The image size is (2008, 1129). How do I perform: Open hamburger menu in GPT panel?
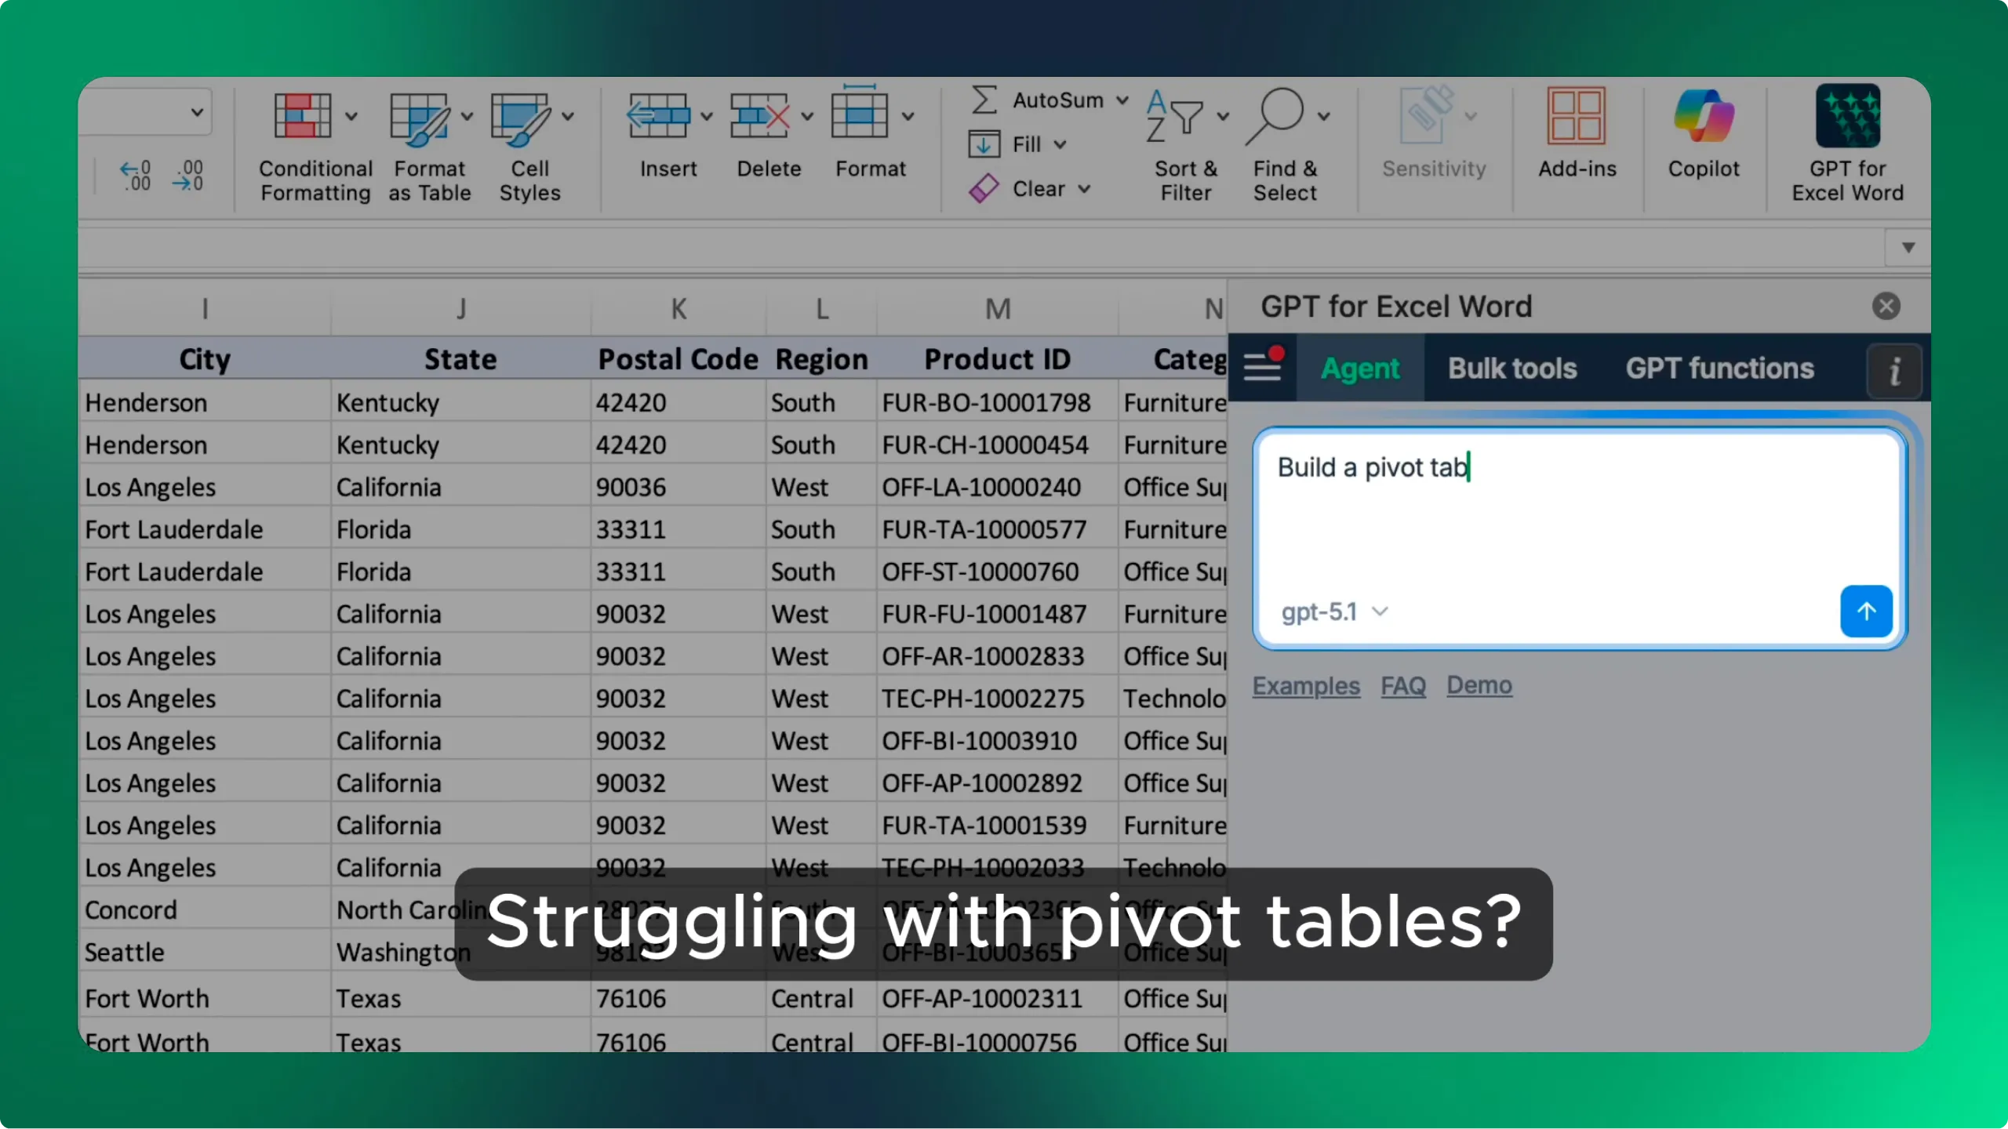[x=1262, y=367]
